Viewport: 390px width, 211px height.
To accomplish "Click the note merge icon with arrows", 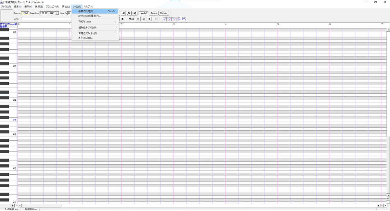I will [129, 13].
